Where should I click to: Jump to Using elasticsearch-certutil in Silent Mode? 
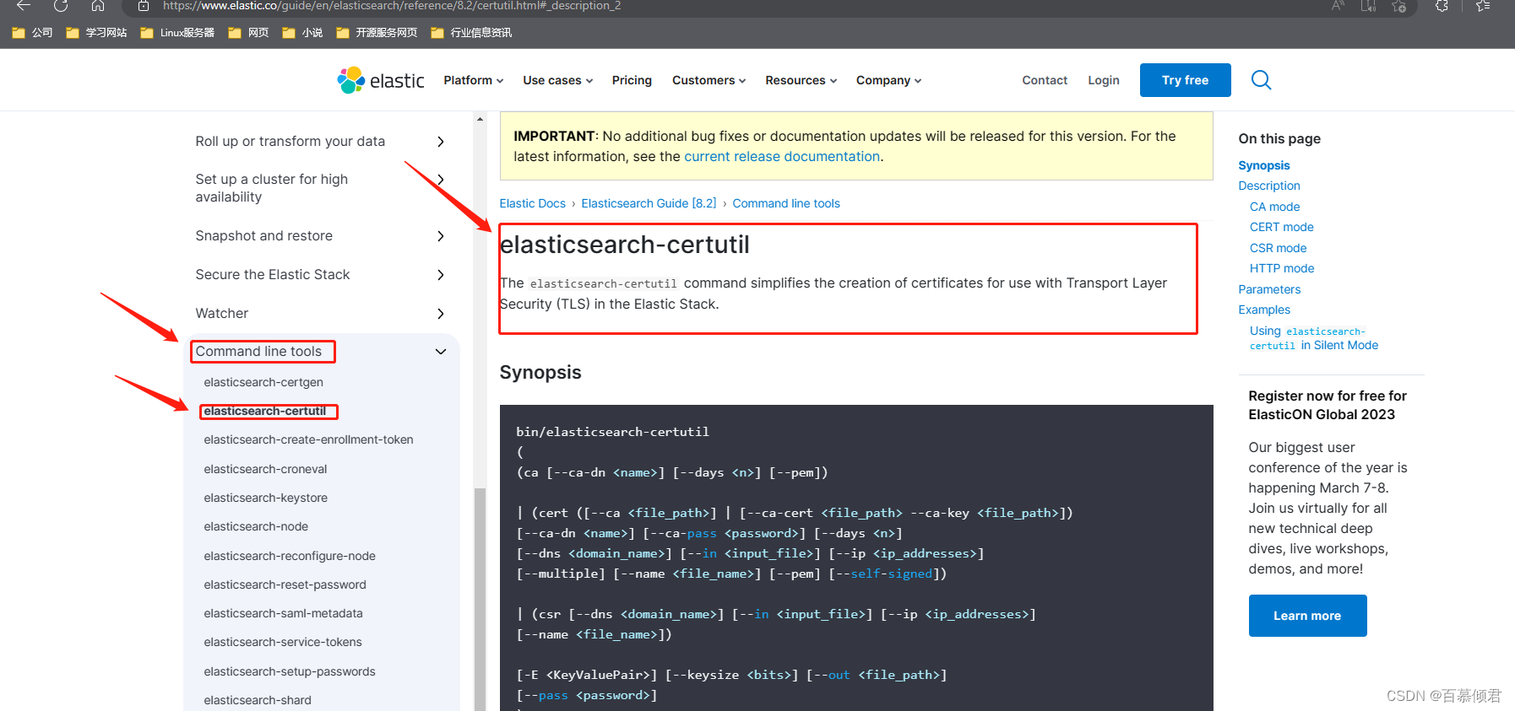[x=1314, y=338]
